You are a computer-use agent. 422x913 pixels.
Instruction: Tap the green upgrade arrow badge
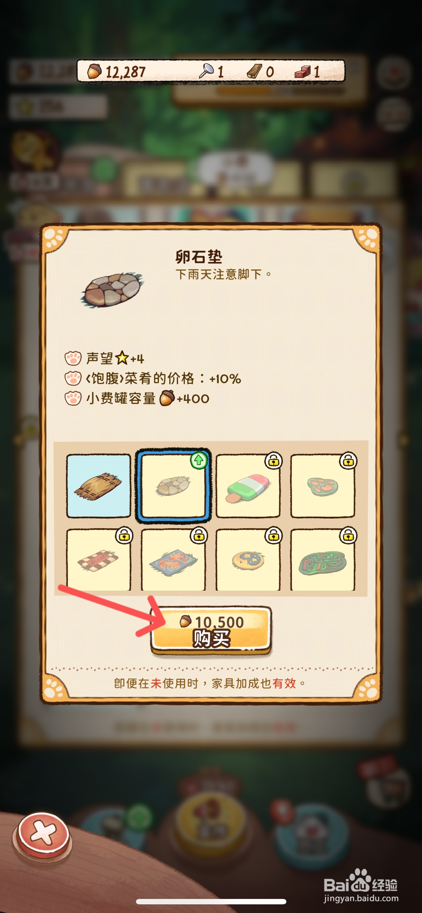(x=199, y=460)
